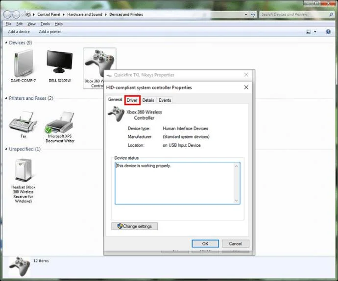Click Hardware and Sound in the breadcrumb
Image resolution: width=338 pixels, height=281 pixels.
(85, 14)
